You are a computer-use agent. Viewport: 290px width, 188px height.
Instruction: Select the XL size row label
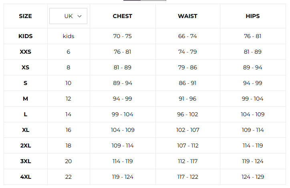pyautogui.click(x=25, y=130)
